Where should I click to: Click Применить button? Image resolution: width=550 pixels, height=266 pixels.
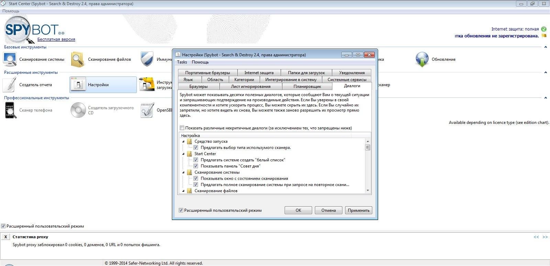pyautogui.click(x=359, y=210)
